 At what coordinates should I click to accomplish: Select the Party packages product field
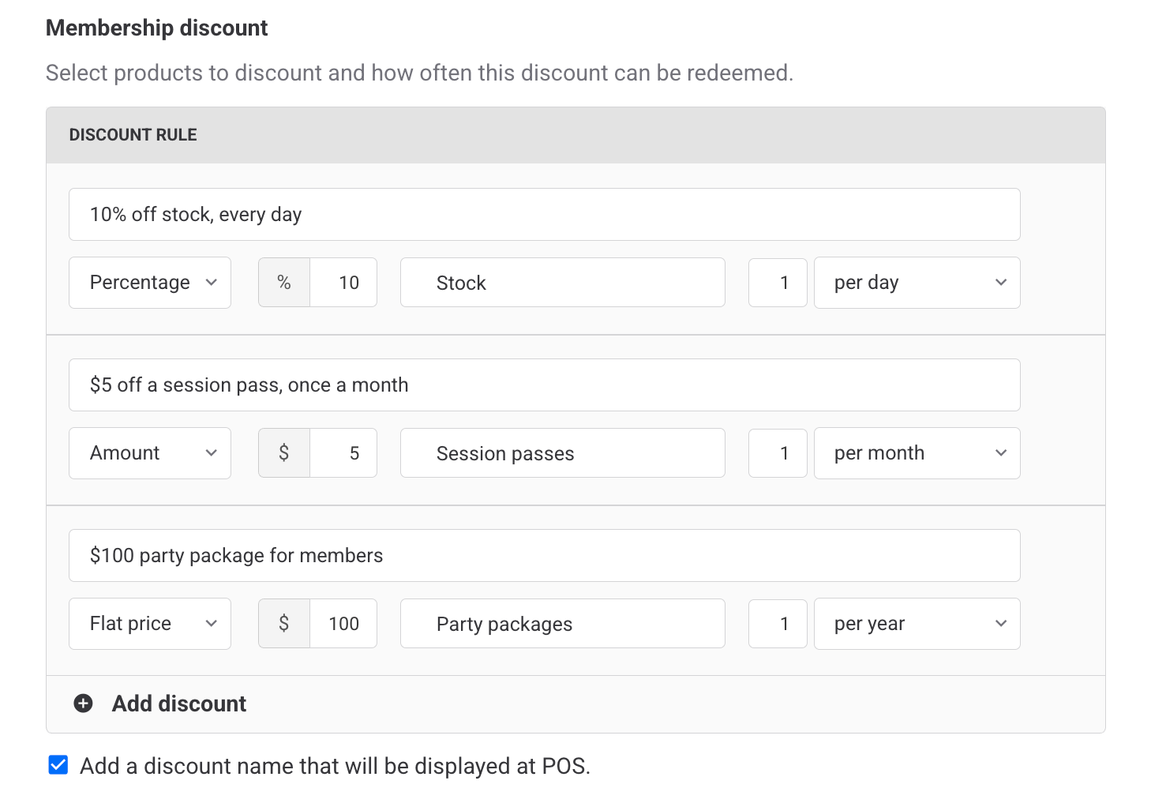562,624
